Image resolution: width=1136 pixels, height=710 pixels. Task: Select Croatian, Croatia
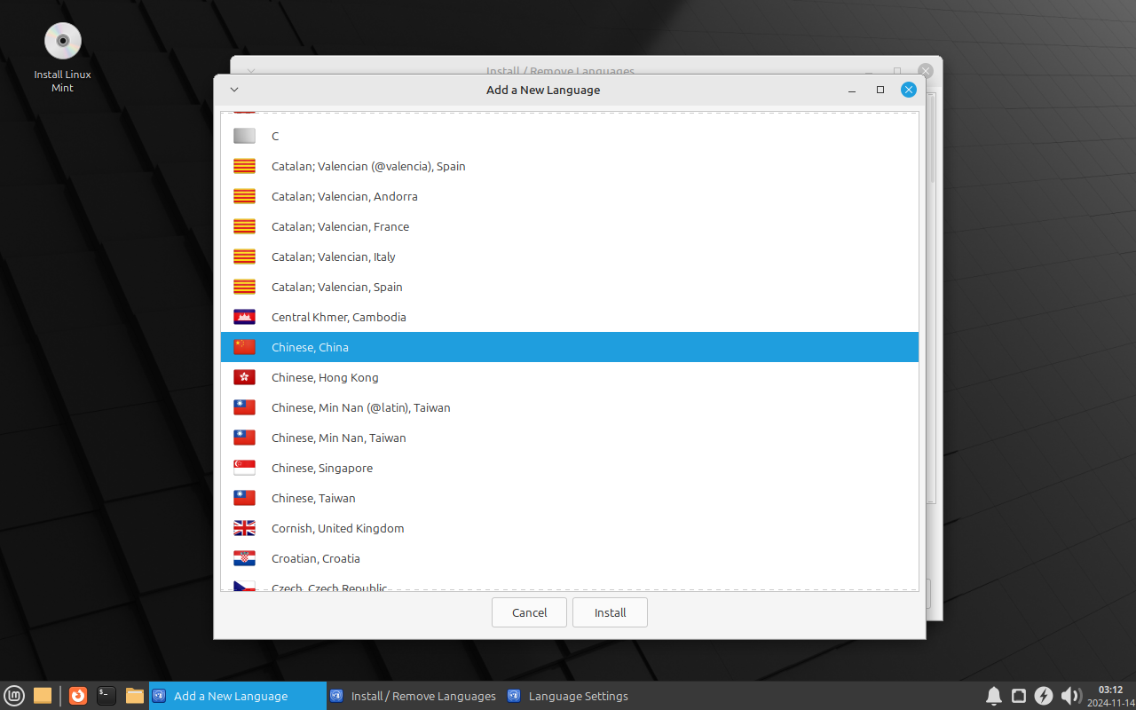[x=570, y=558]
